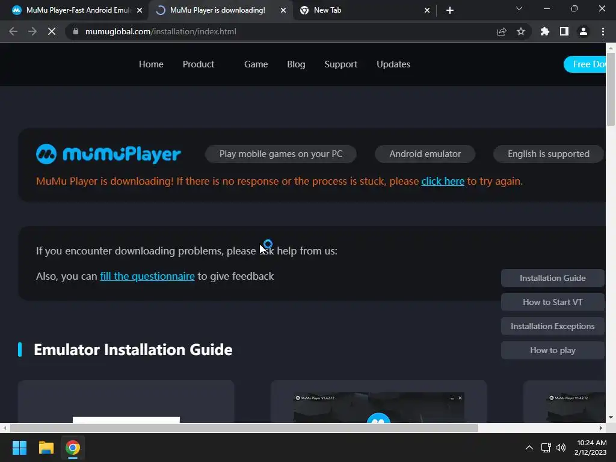The image size is (616, 462).
Task: Open Home in site navigation
Action: click(x=151, y=64)
